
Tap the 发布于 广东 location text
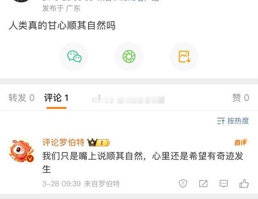point(61,8)
